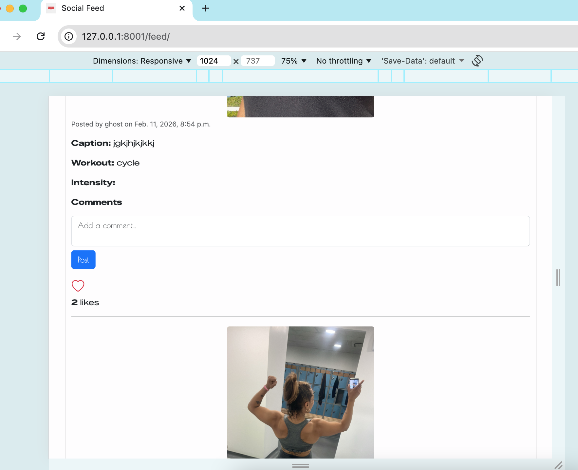Click the Social Feed tab favicon

pos(51,8)
